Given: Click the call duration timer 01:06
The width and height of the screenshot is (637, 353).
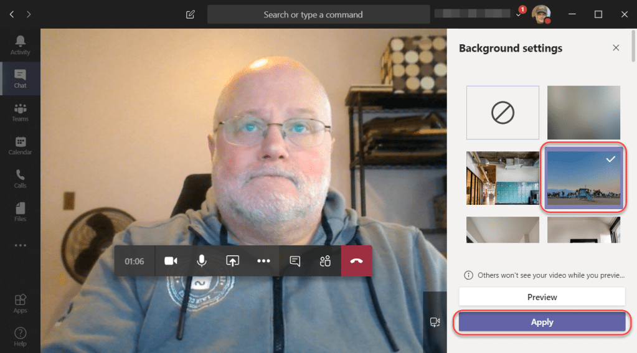Looking at the screenshot, I should [134, 261].
